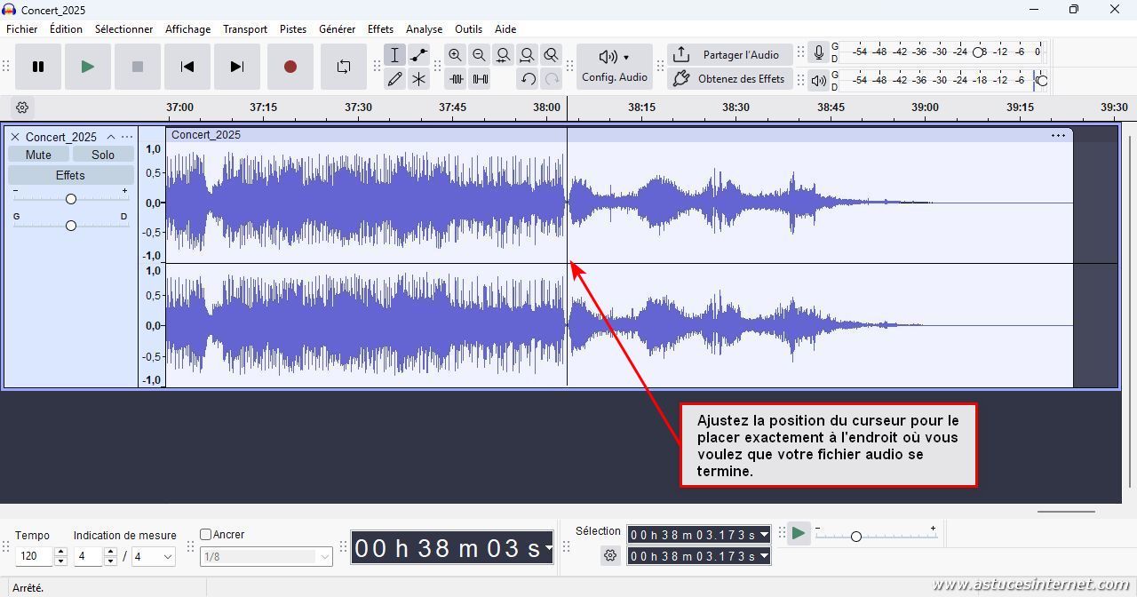Image resolution: width=1137 pixels, height=597 pixels.
Task: Open the Effets menu
Action: point(380,29)
